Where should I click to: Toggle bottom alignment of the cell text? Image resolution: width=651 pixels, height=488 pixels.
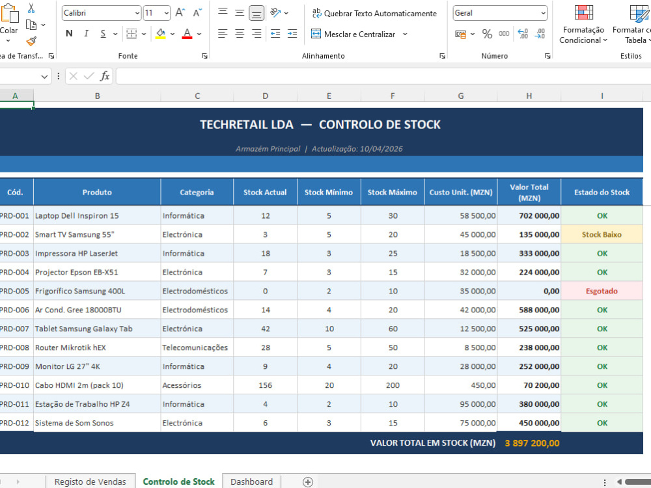pos(256,13)
